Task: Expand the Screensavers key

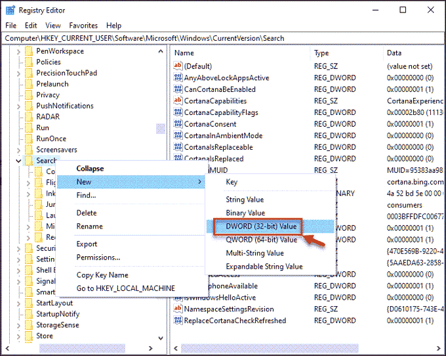Action: click(x=18, y=150)
